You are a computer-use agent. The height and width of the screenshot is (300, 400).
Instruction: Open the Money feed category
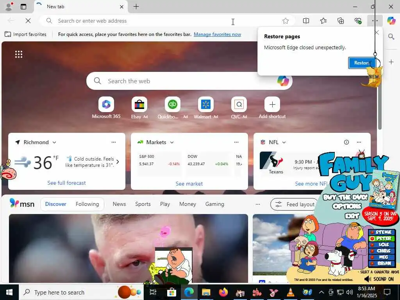coord(188,204)
